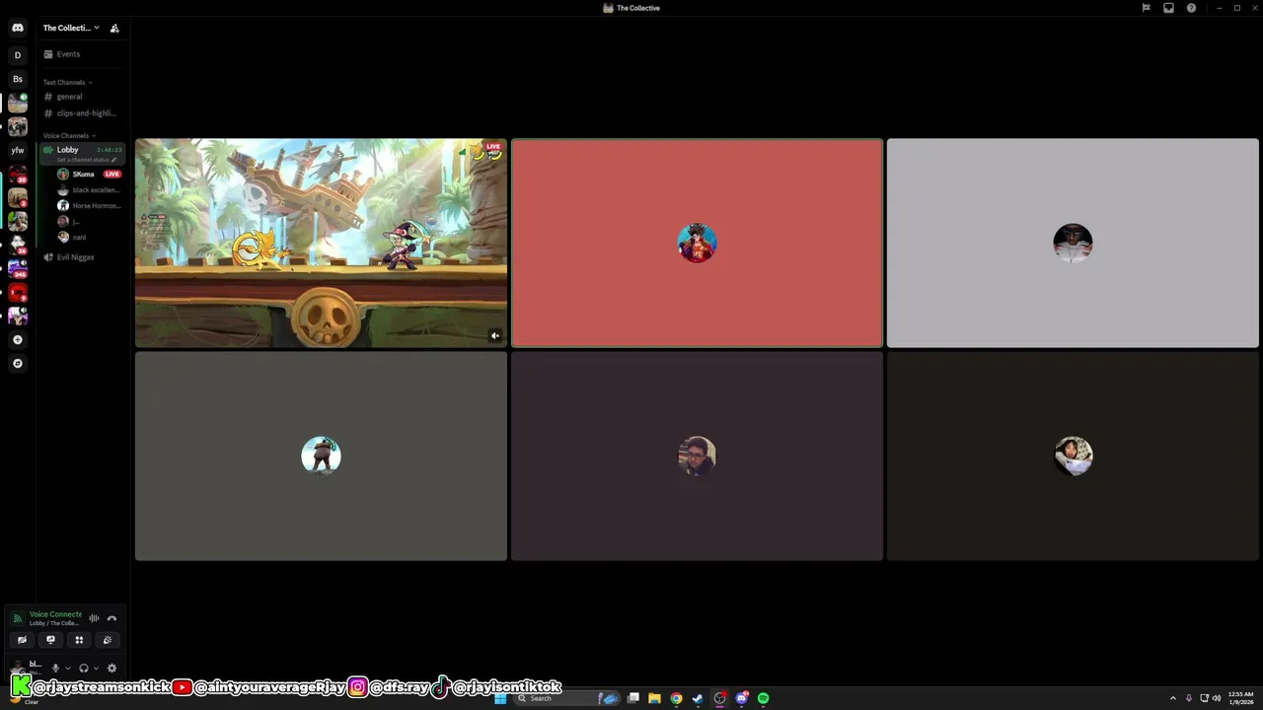Click flag icon in Discord title bar

pos(1146,8)
